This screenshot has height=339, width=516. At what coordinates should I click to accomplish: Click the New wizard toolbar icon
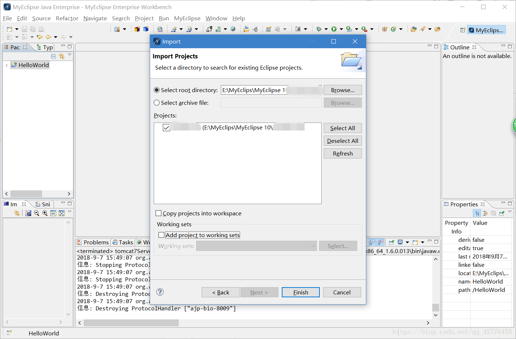click(9, 29)
